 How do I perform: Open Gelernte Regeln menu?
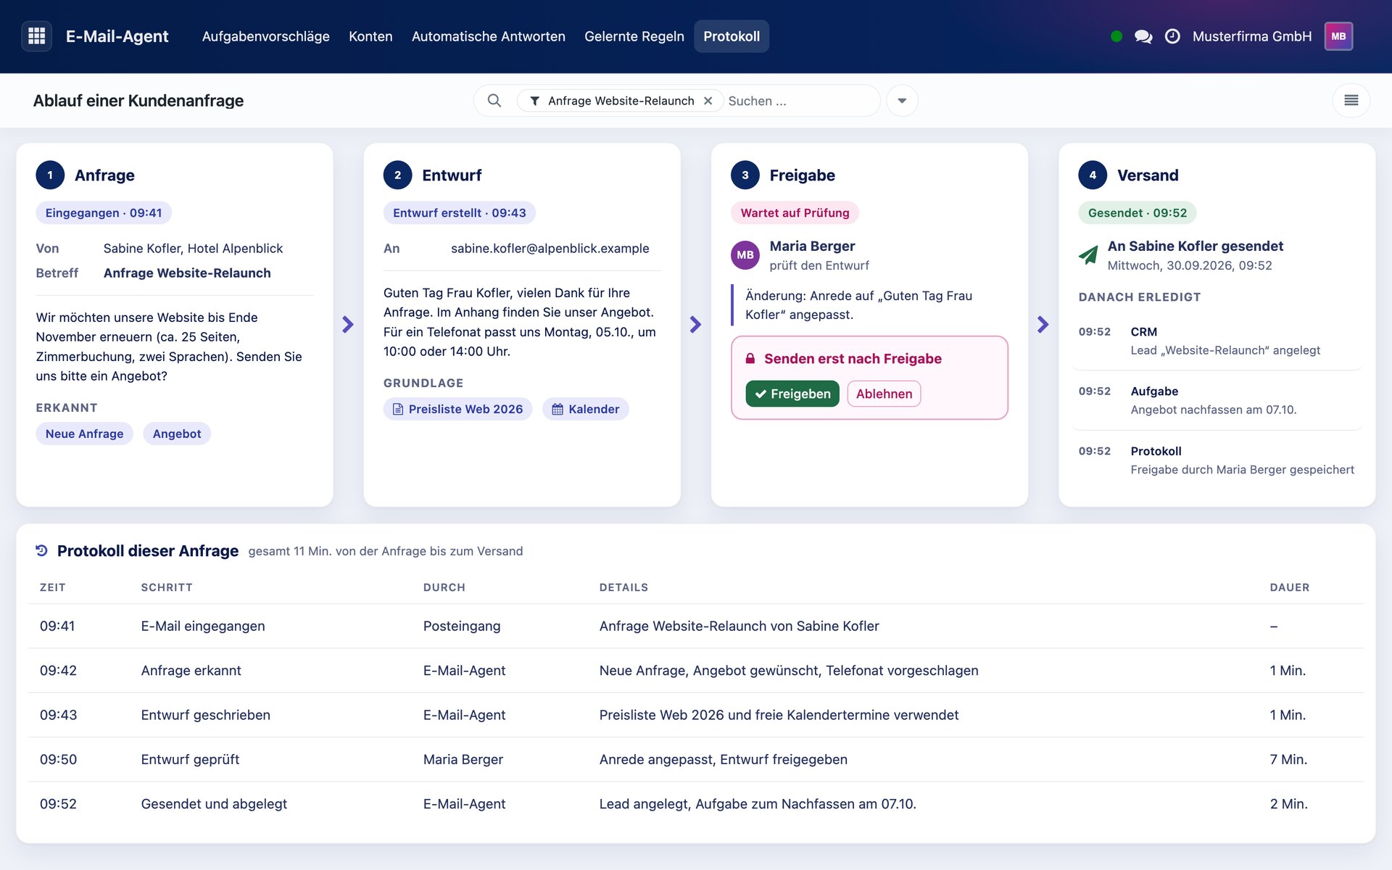(x=634, y=36)
